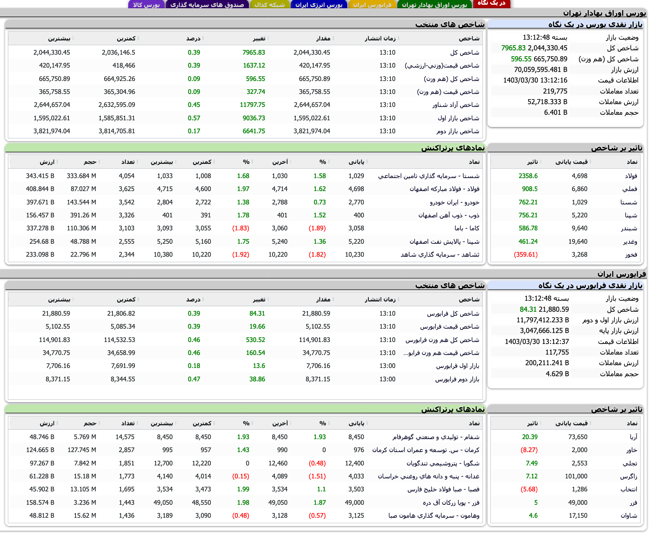Viewport: 661px width, 537px height.
Task: Open the شبکه کدال tab
Action: pyautogui.click(x=270, y=5)
